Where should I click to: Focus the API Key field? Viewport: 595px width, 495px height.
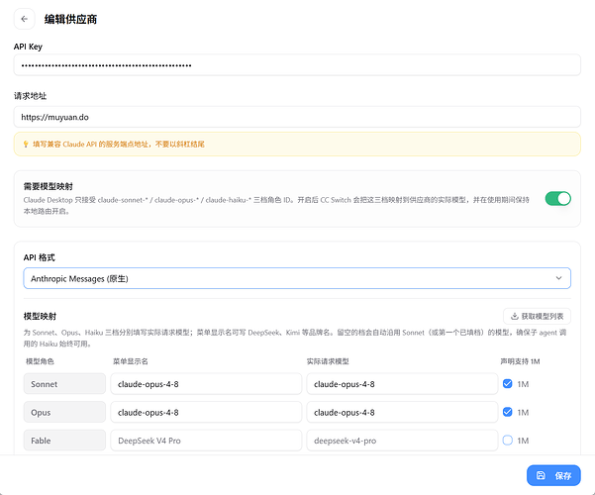click(x=297, y=65)
